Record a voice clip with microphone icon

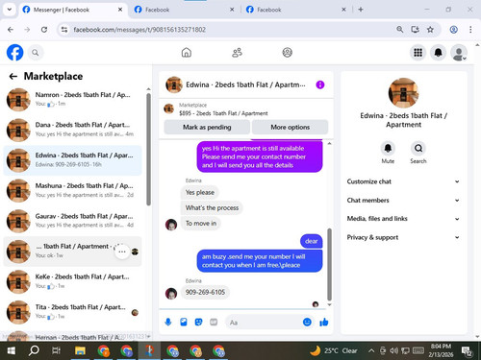(168, 322)
